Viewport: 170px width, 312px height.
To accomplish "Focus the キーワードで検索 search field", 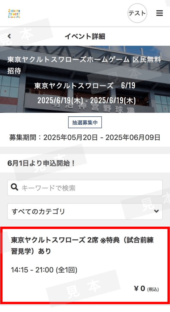I will 85,188.
